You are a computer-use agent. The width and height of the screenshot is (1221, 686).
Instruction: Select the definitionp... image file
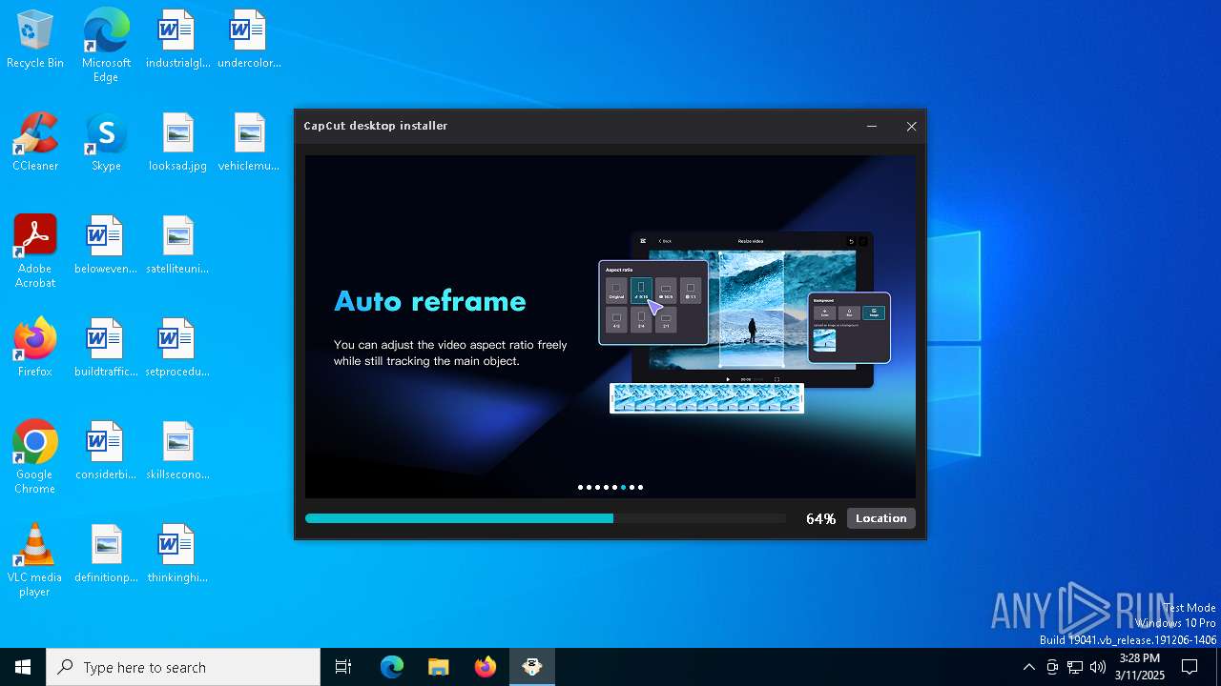(106, 554)
